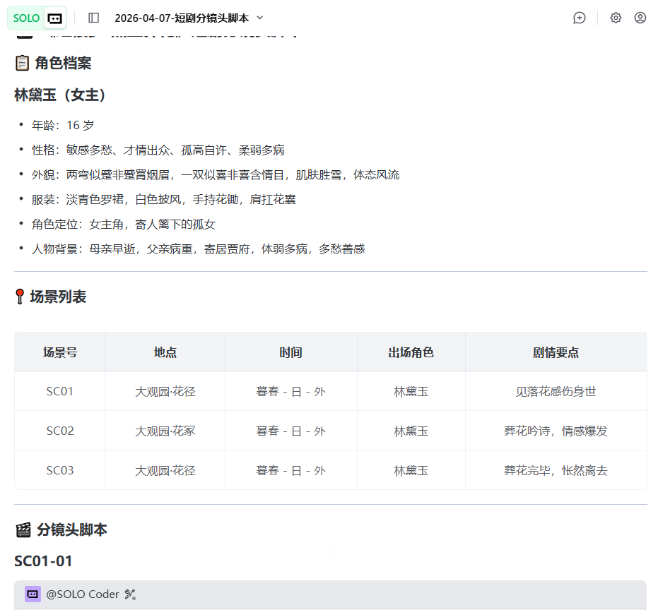Click the robot icon beside SOLO
Screen dimensions: 658x610
[54, 18]
